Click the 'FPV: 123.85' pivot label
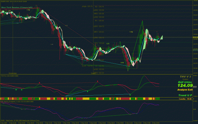Viewport: 198px width, 124px height. coord(99,43)
